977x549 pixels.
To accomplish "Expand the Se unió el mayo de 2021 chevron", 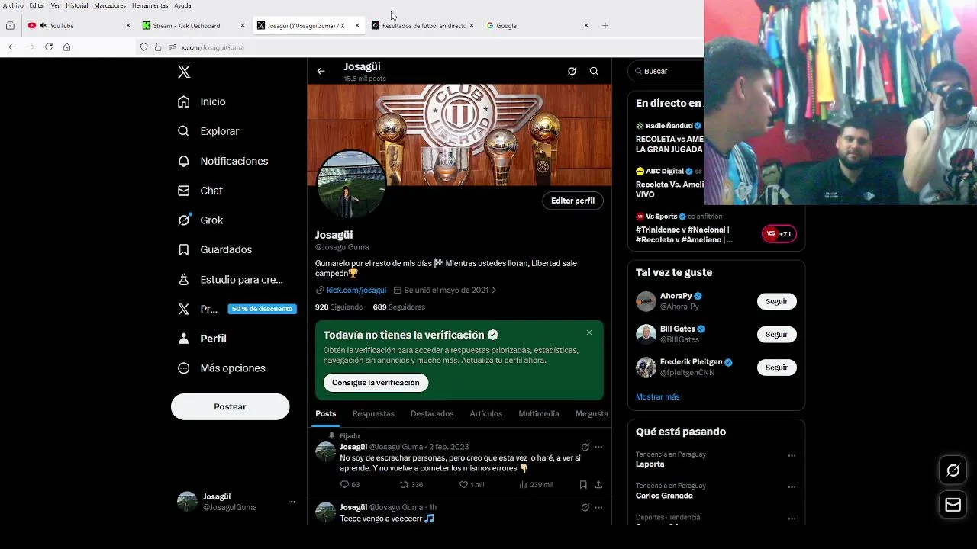I will tap(494, 290).
